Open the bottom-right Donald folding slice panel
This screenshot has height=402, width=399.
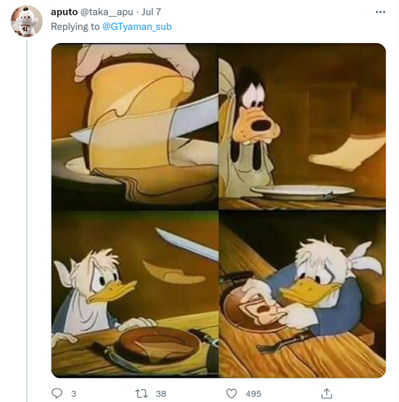tap(302, 294)
